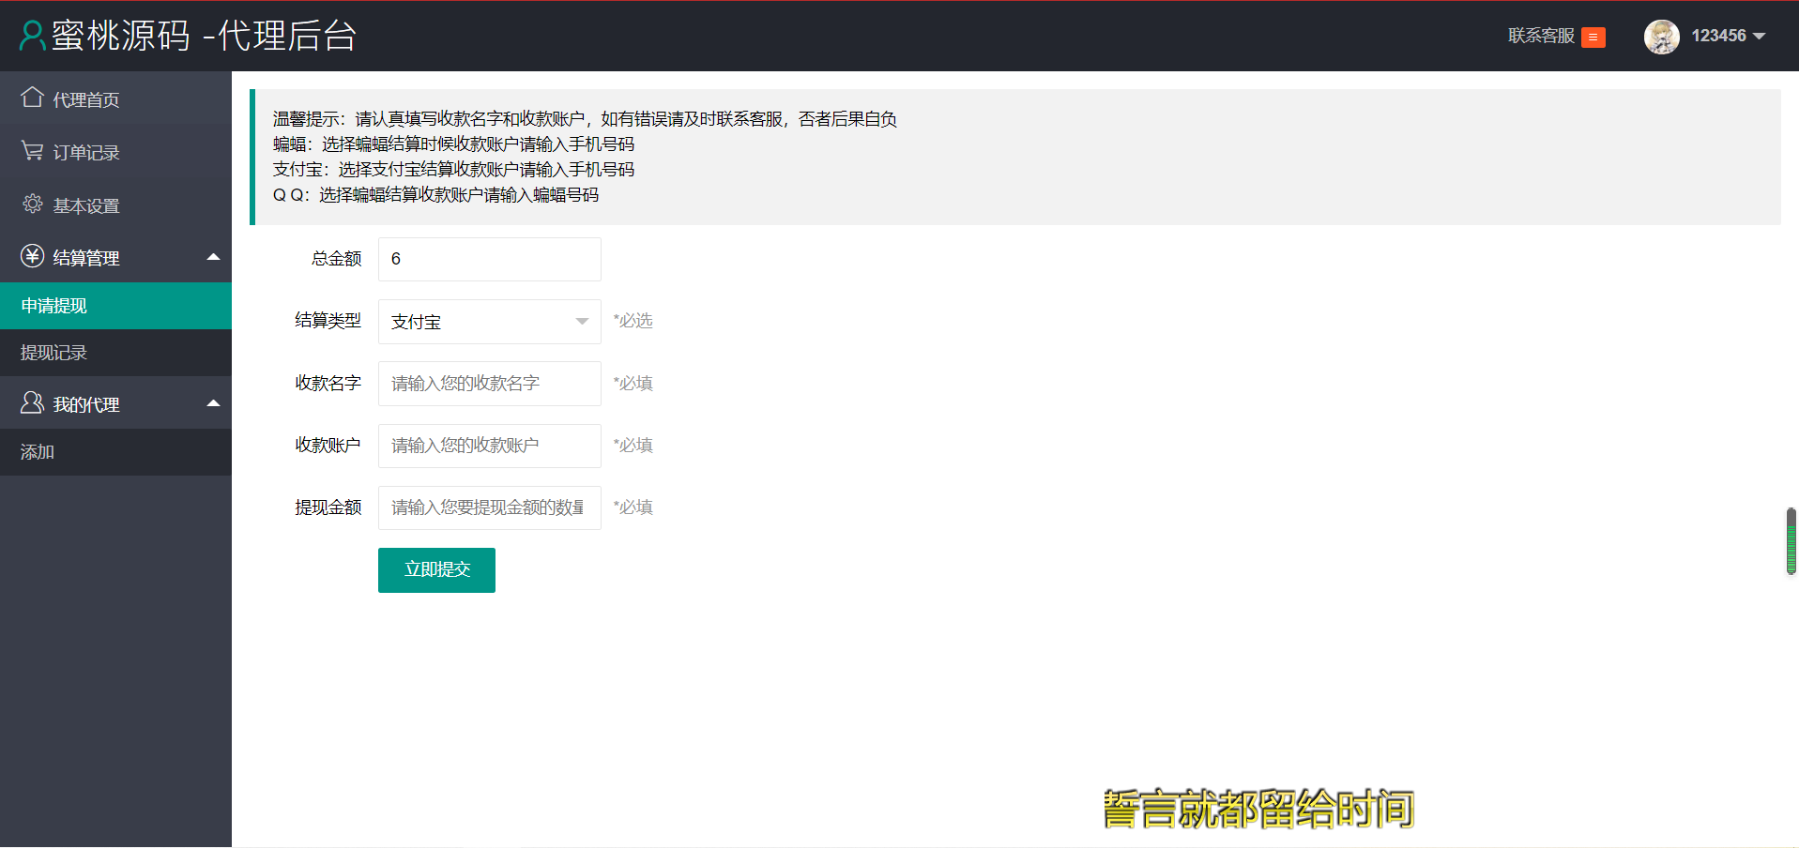
Task: Open the 123456 account dropdown menu
Action: [1729, 36]
